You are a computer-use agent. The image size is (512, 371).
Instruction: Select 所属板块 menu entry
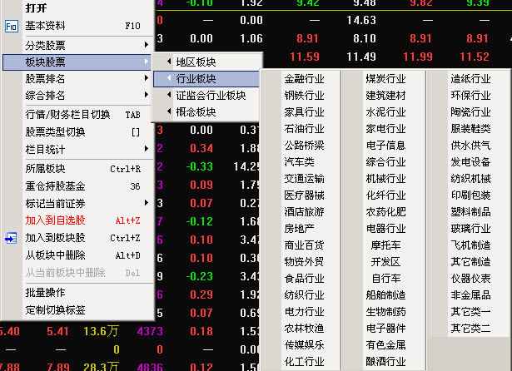point(46,169)
